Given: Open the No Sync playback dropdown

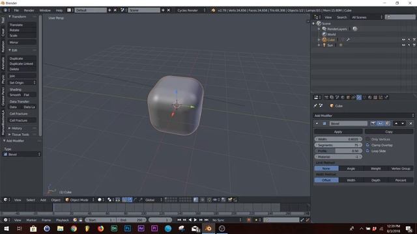Looking at the screenshot, I should pos(227,220).
